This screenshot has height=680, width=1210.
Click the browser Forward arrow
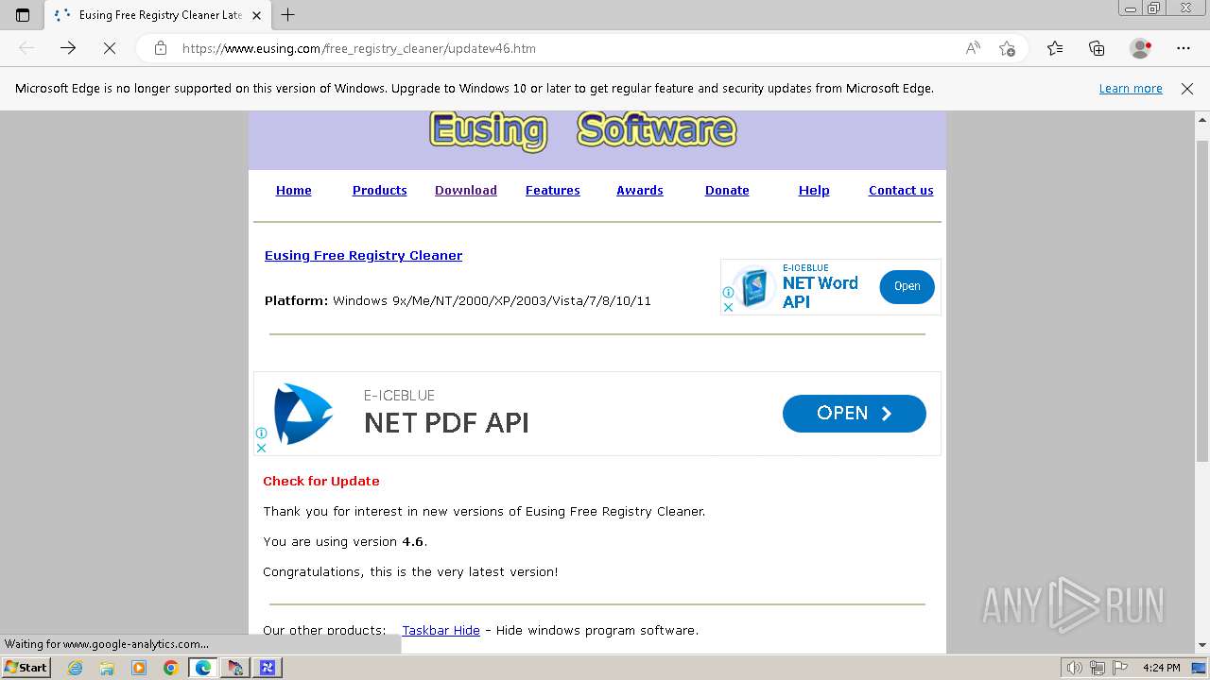click(x=68, y=48)
